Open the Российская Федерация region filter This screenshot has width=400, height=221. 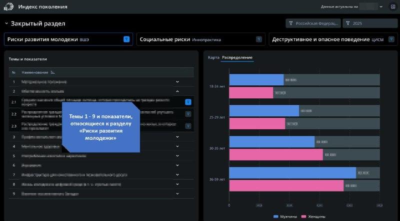coord(313,23)
